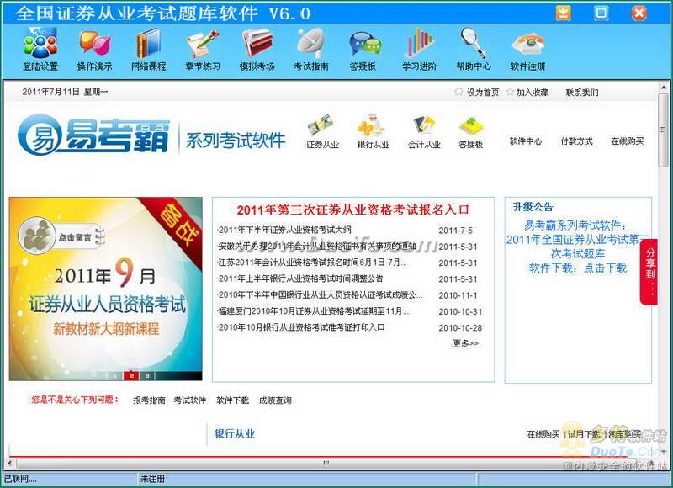Click the vertical scrollbar up arrow
Viewport: 673px width, 488px height.
[664, 88]
